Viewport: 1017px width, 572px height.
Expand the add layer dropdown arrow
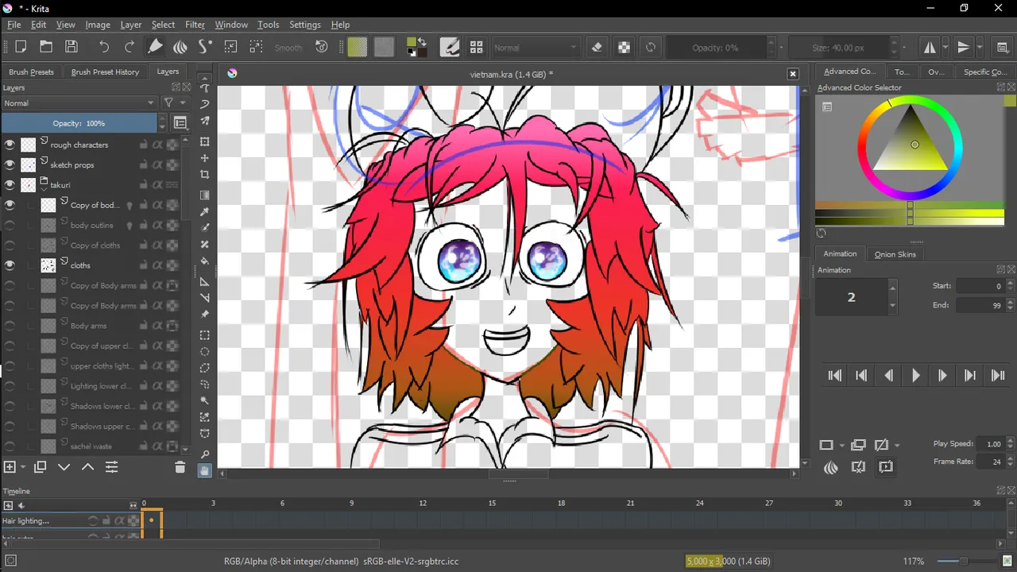(23, 467)
